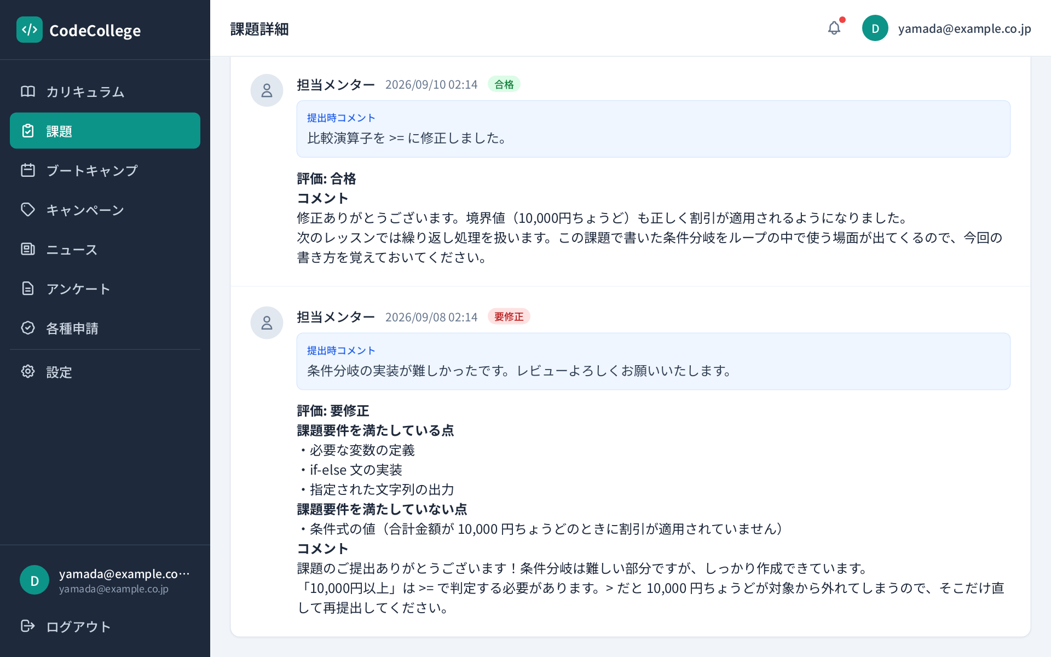This screenshot has height=657, width=1051.
Task: Open the アンケート page
Action: (105, 289)
